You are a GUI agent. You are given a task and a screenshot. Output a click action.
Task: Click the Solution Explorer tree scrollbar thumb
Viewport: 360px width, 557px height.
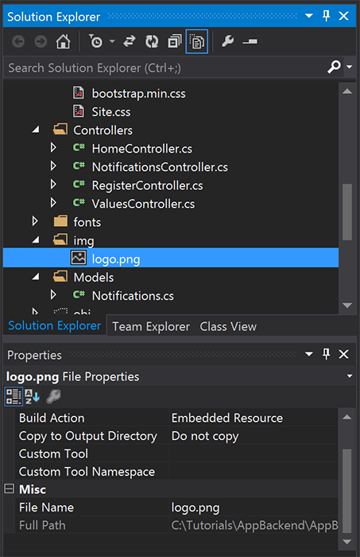347,212
